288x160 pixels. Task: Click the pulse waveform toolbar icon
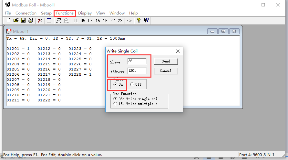tap(76, 21)
